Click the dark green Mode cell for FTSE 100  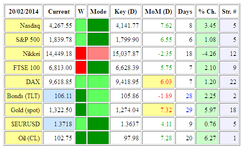(x=98, y=67)
